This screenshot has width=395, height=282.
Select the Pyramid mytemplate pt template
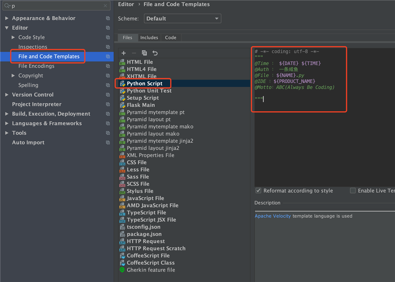156,112
